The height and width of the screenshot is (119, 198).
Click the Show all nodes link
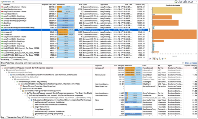coord(191,63)
